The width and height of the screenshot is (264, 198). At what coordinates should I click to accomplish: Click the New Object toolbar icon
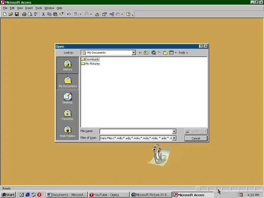(118, 14)
